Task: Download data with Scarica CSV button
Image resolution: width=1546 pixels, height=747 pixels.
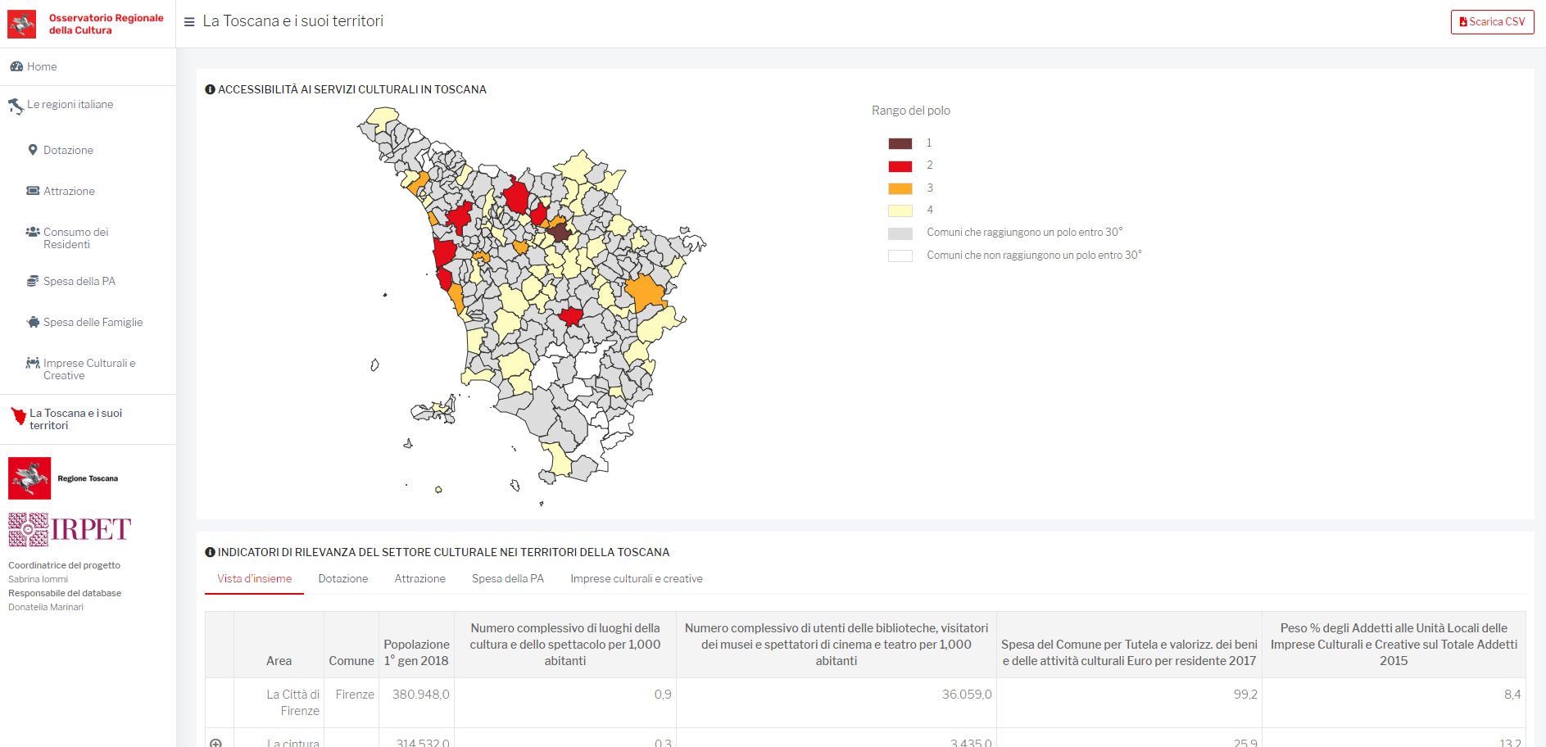Action: (1492, 22)
